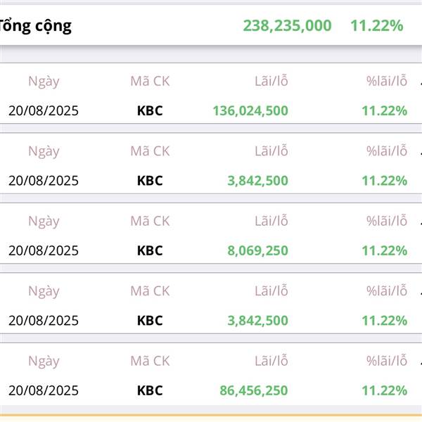
Task: Select the 136,024,500 profit amount
Action: [250, 110]
